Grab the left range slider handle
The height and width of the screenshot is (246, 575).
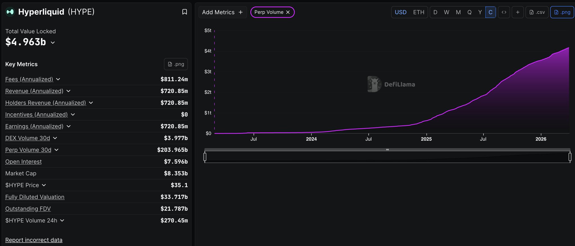tap(205, 157)
